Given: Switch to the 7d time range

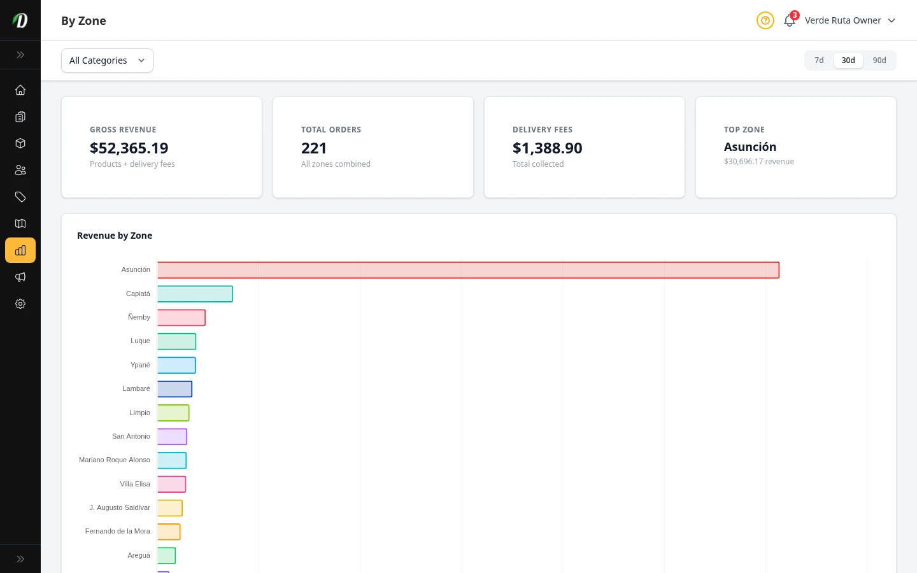Looking at the screenshot, I should pos(819,60).
